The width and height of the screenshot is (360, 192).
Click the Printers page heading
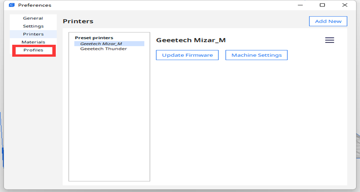click(78, 21)
